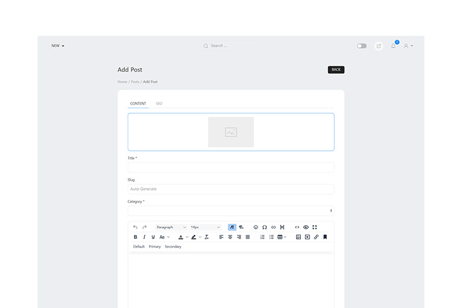This screenshot has width=462, height=308.
Task: Open the Paragraph format dropdown
Action: 171,227
